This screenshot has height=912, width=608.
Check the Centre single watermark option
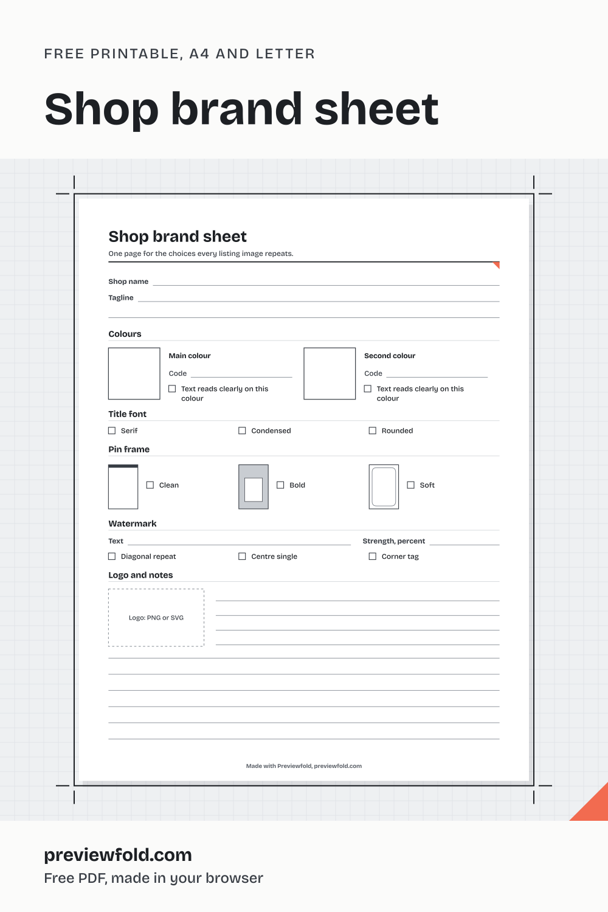(242, 556)
